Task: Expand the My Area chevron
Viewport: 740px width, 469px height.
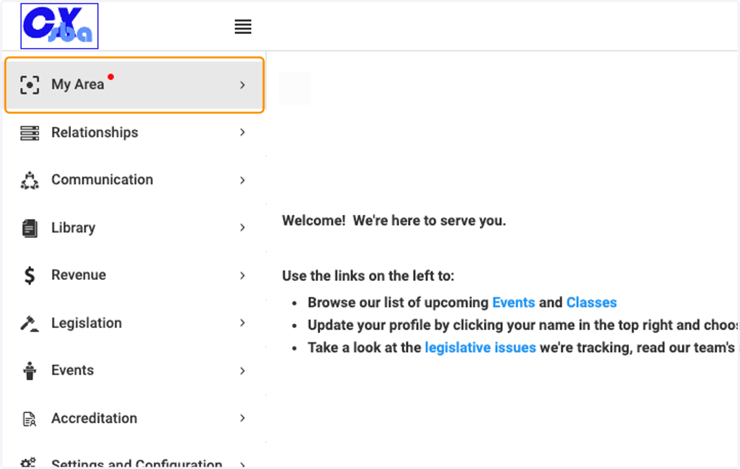Action: (242, 85)
